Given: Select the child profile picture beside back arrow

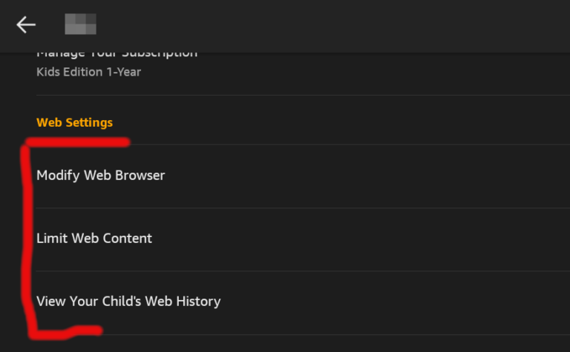Looking at the screenshot, I should coord(80,25).
